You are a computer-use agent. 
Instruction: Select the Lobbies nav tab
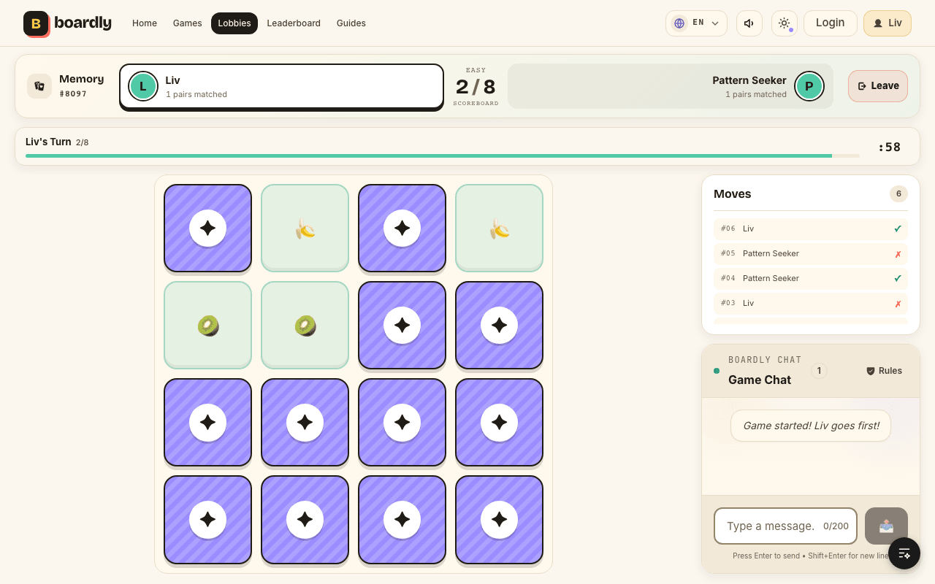234,23
